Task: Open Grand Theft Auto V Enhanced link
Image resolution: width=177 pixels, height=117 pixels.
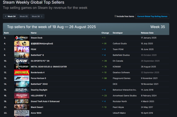Action: (x=45, y=102)
